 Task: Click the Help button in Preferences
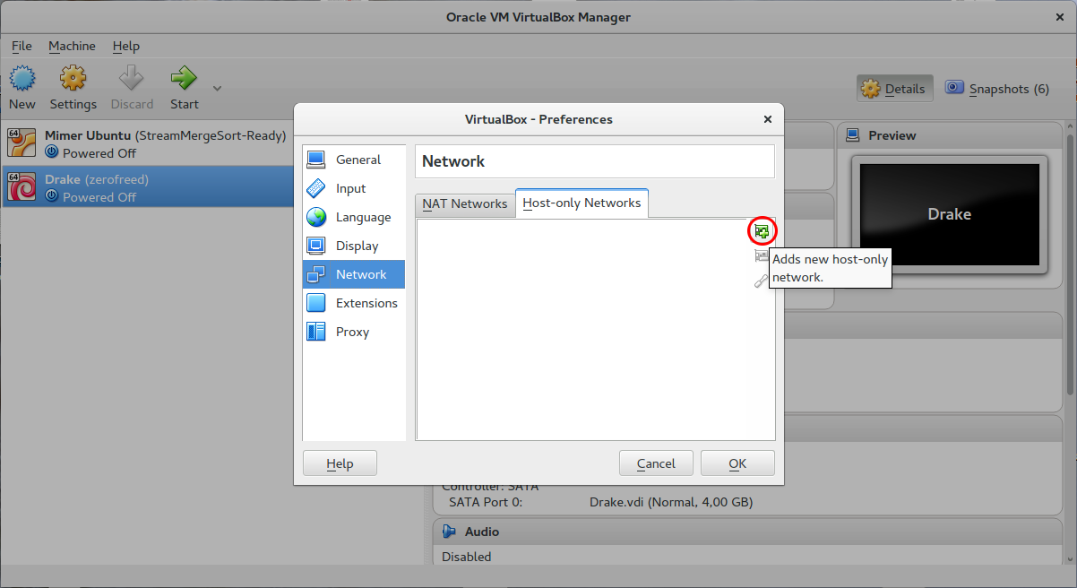(340, 463)
